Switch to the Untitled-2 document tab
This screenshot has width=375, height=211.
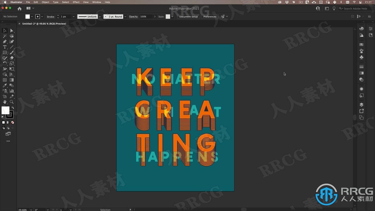pyautogui.click(x=44, y=24)
